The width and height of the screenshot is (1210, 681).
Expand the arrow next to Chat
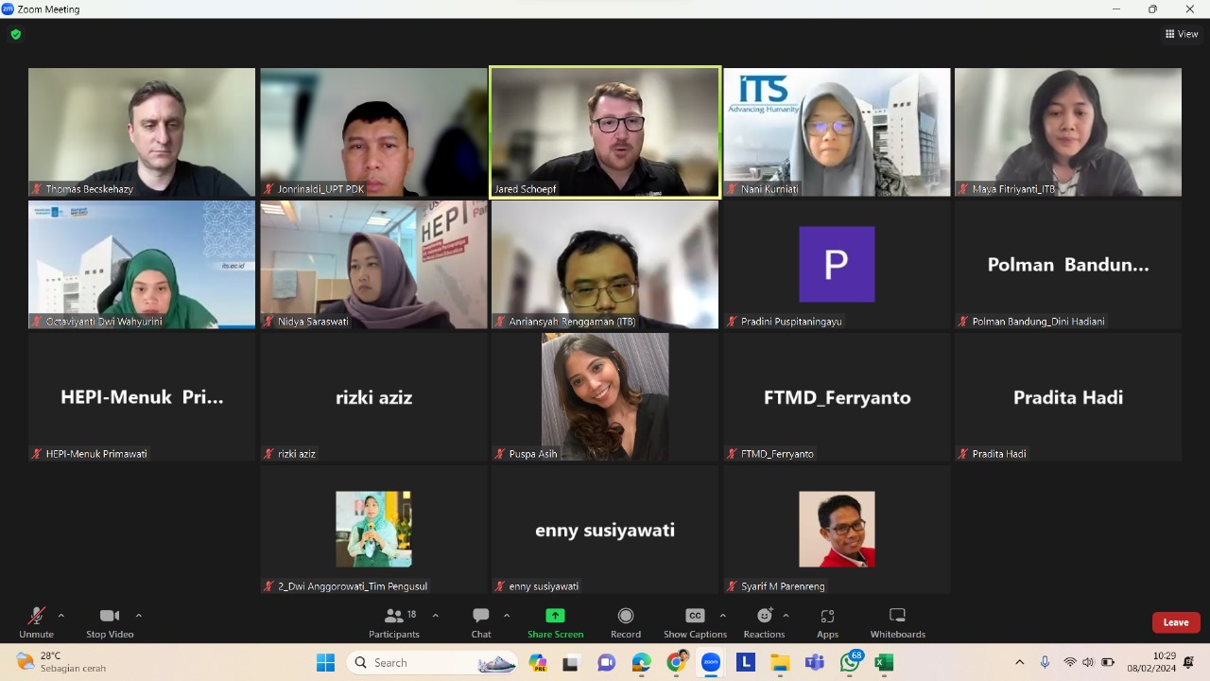coord(507,616)
